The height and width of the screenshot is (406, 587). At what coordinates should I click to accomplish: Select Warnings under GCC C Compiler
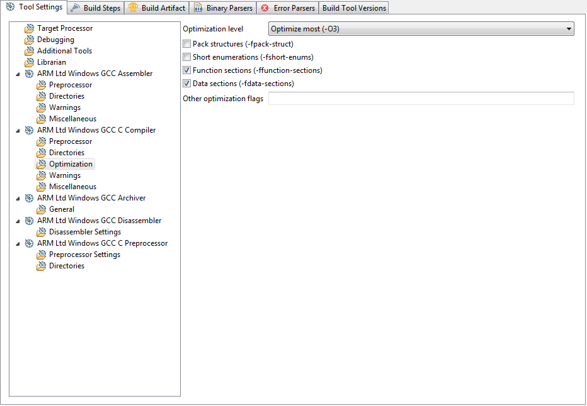(65, 175)
